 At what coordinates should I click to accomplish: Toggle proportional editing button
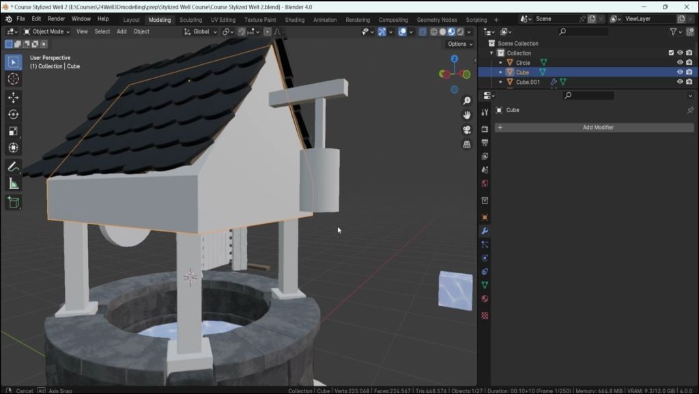point(268,31)
